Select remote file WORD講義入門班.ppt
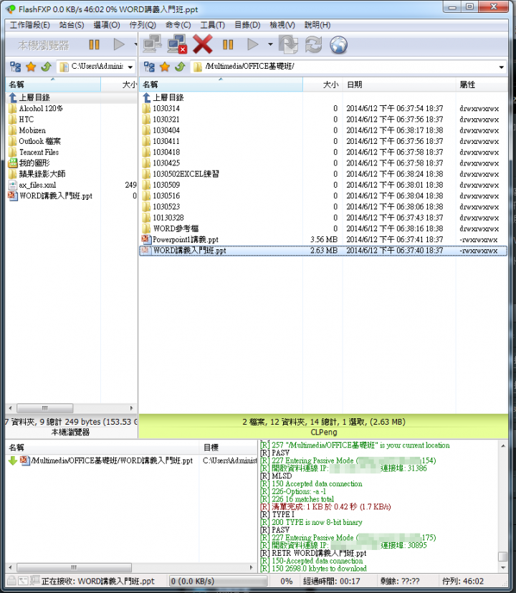 click(x=323, y=251)
